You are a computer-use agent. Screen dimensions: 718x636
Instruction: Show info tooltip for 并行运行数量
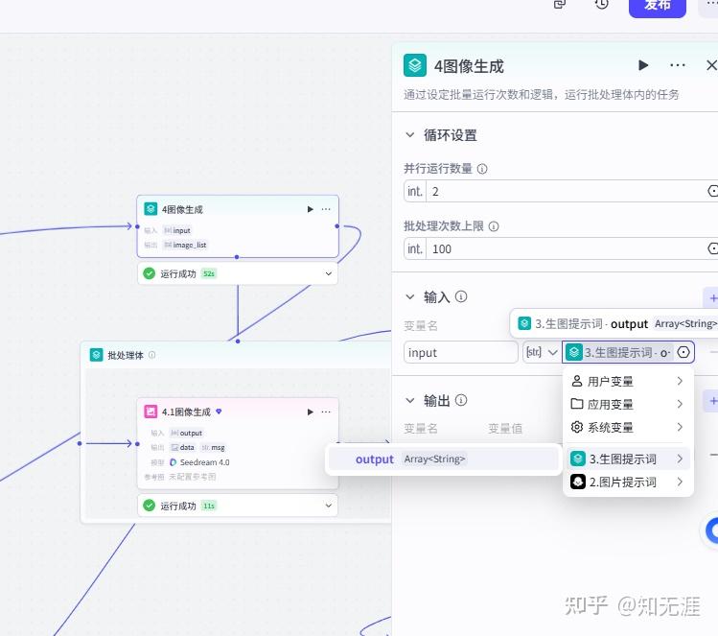point(482,169)
